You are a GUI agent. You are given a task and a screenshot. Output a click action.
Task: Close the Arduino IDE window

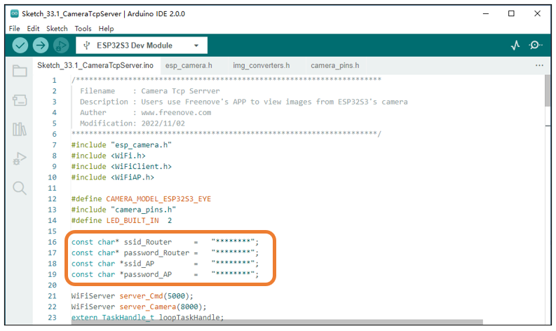click(x=537, y=13)
